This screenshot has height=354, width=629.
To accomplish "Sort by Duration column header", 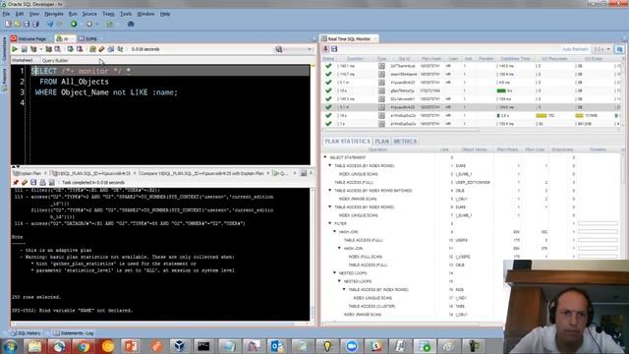I will pyautogui.click(x=355, y=59).
